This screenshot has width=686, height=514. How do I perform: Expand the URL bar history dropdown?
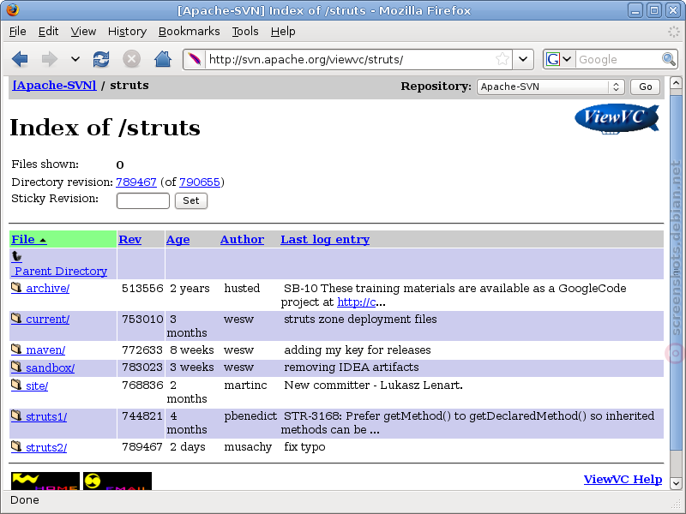tap(523, 59)
